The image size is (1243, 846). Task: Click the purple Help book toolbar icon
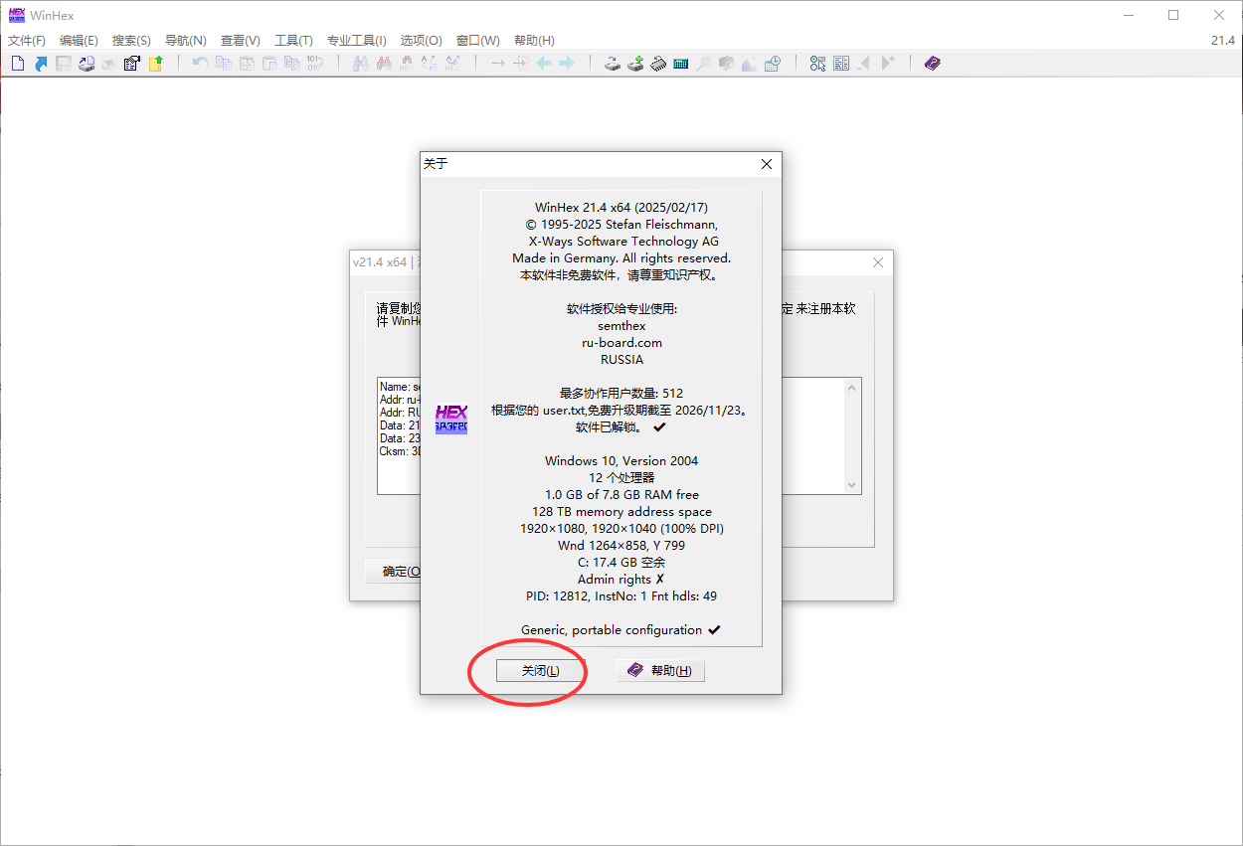[932, 63]
